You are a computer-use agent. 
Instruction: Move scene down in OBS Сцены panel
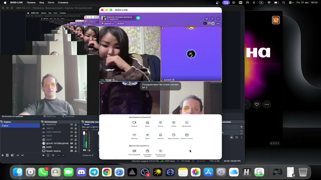(x=22, y=155)
